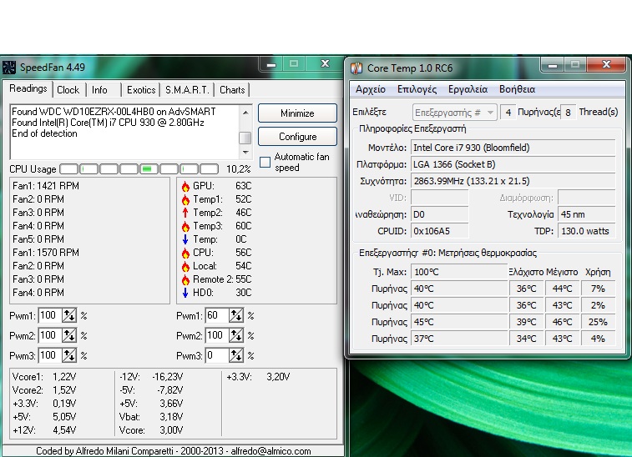Click the right Pwm1 value field showing 60
Viewport: 632px width, 457px height.
[217, 316]
